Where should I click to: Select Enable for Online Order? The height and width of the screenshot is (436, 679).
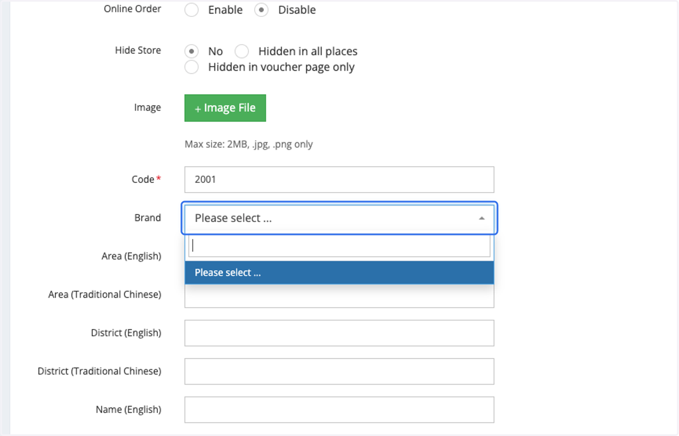[x=192, y=10]
